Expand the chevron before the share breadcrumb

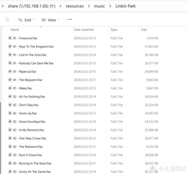3,6
